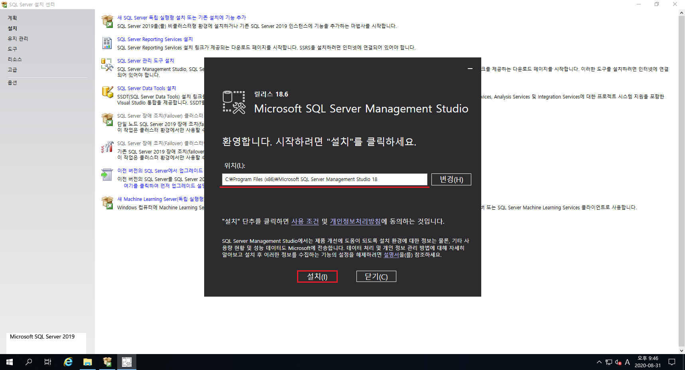Click SQL Server 설치 센터 title bar icon
This screenshot has height=370, width=685.
(4, 4)
